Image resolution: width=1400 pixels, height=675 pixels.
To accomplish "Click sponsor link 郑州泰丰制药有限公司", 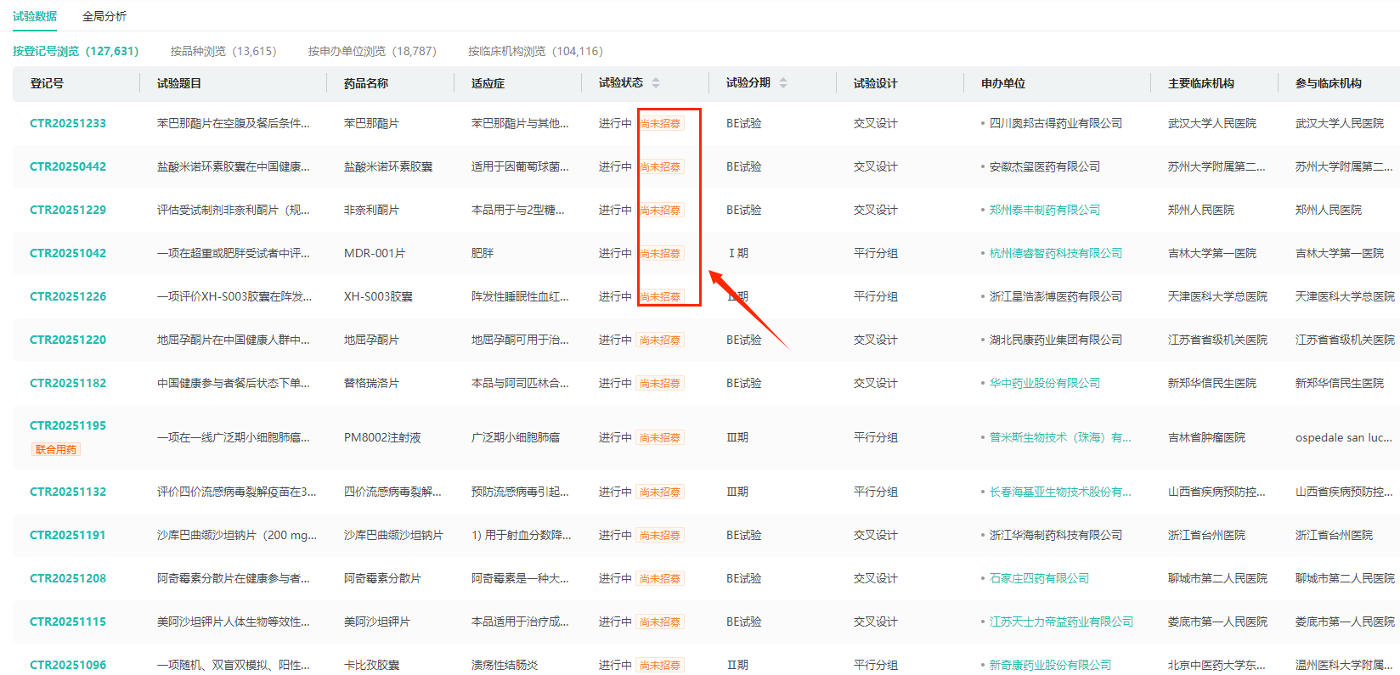I will click(x=1044, y=210).
